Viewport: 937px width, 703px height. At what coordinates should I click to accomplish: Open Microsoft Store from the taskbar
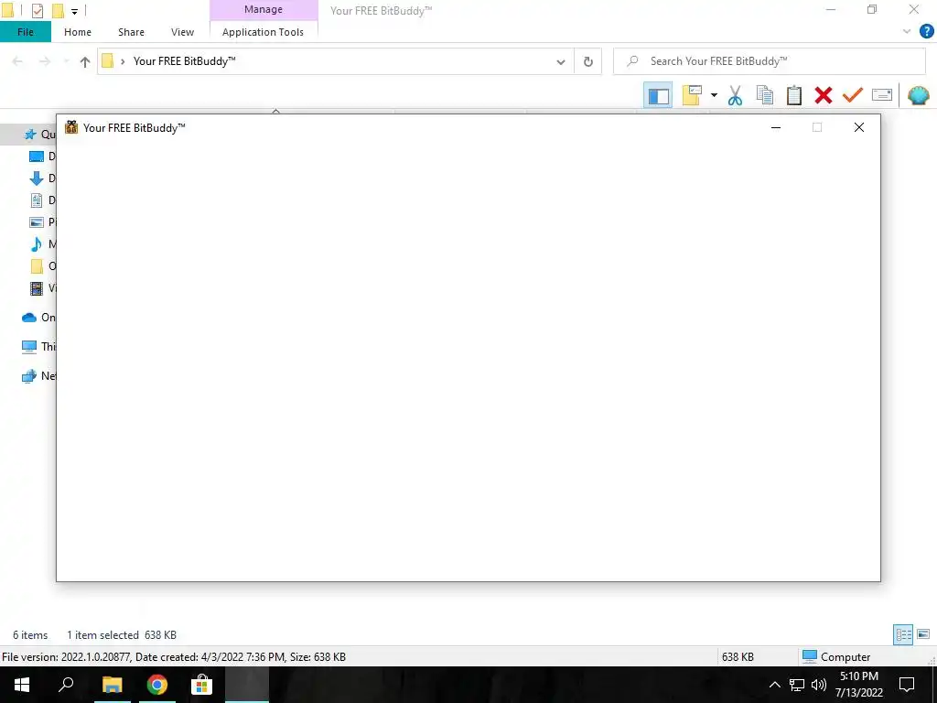[x=202, y=685]
